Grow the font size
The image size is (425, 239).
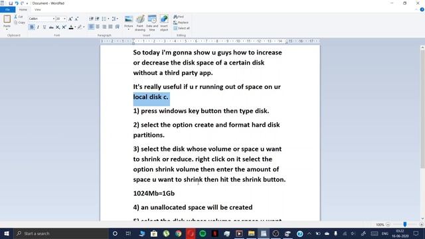tap(70, 19)
